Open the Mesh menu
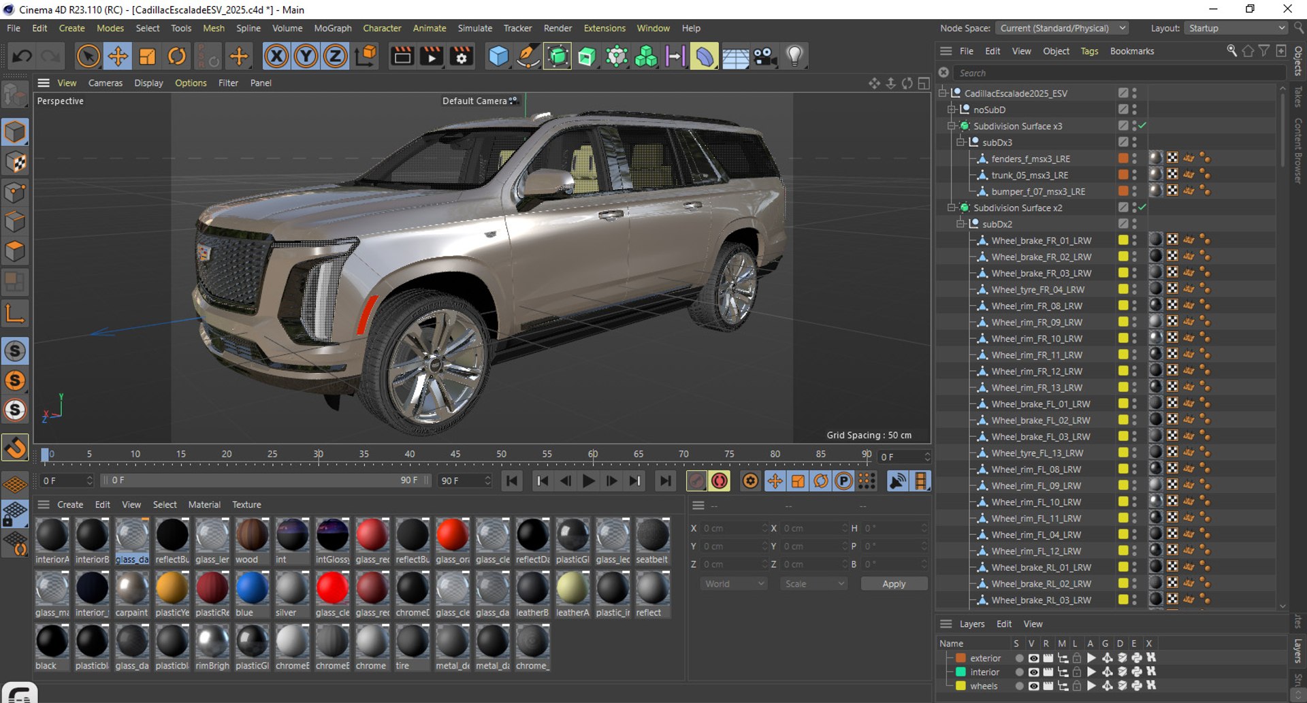 tap(213, 28)
